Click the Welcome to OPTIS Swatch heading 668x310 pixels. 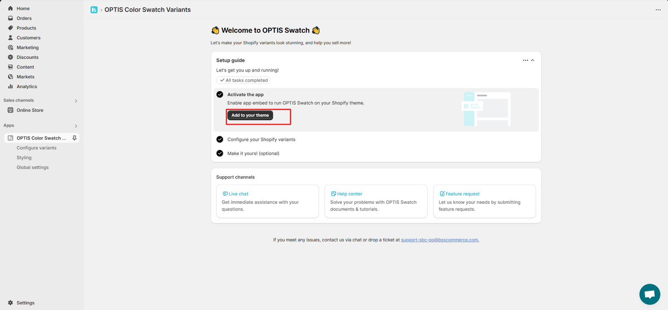tap(266, 30)
